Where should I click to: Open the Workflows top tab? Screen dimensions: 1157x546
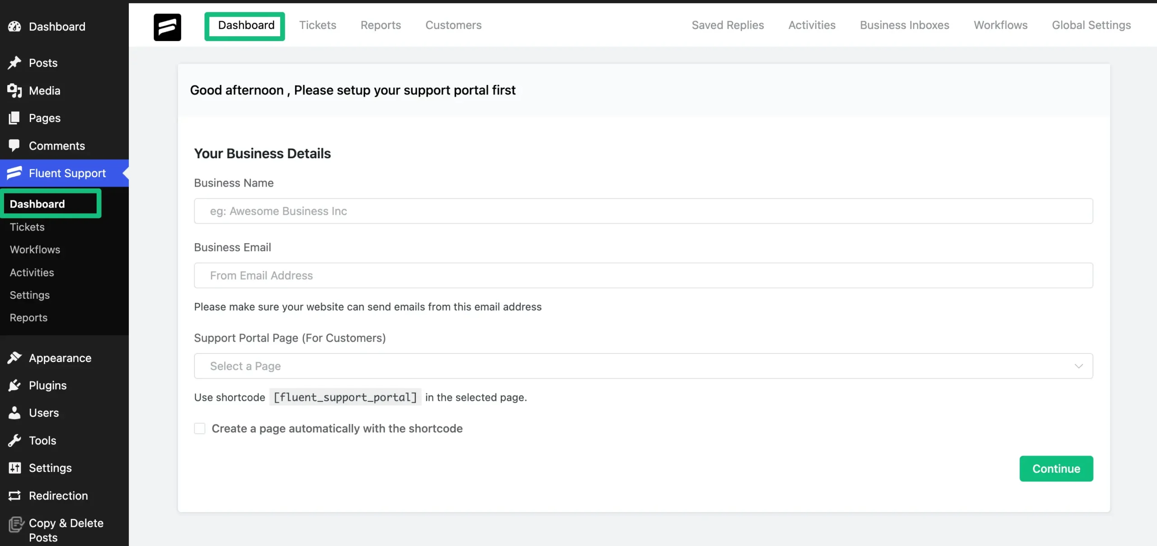tap(1001, 25)
